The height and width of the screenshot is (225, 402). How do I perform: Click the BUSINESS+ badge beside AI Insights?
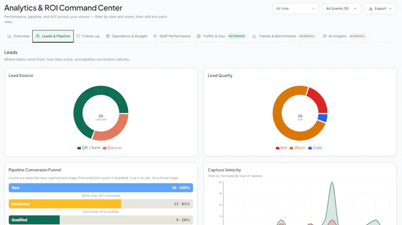[357, 36]
